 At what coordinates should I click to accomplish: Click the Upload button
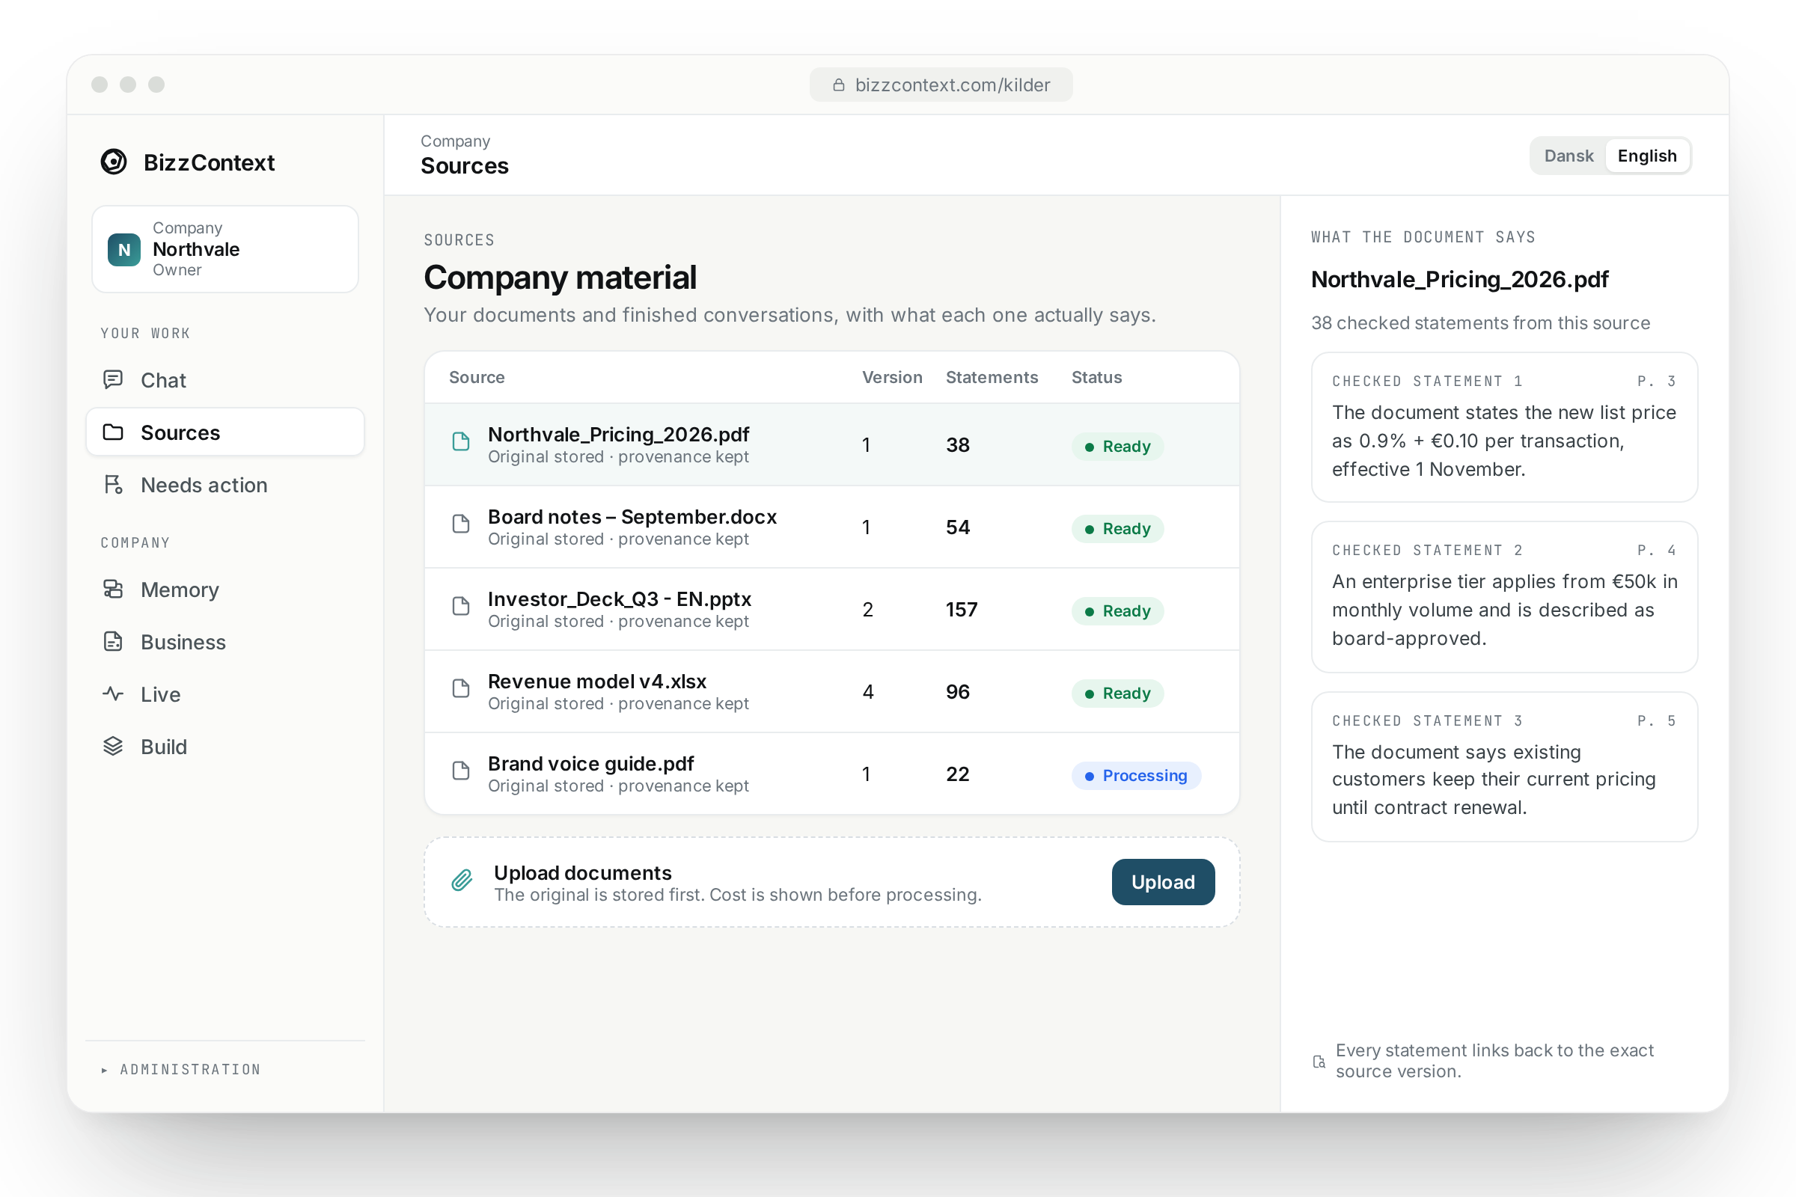1163,882
